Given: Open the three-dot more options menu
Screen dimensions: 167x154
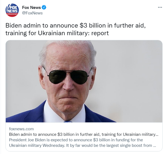Looking at the screenshot, I should (x=160, y=7).
